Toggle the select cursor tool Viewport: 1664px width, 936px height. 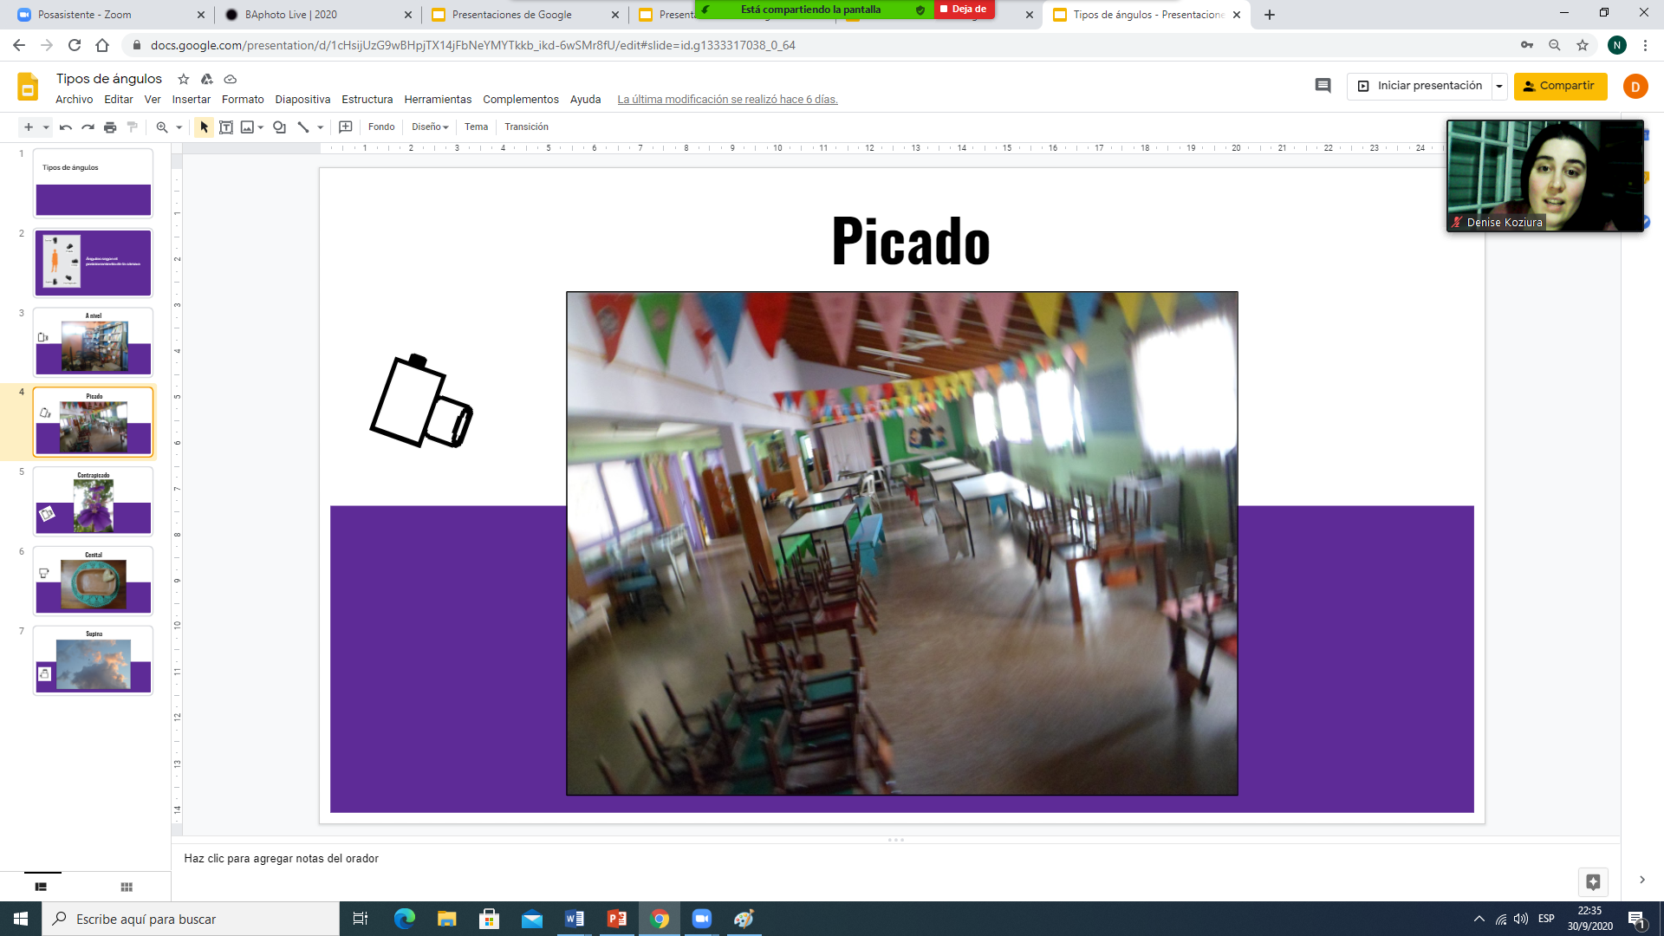click(x=204, y=127)
